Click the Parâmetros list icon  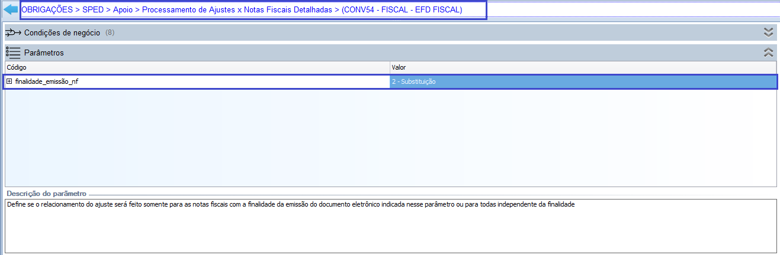[14, 53]
